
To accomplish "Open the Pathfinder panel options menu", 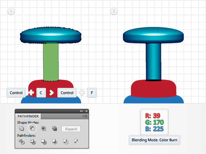I will [85, 116].
